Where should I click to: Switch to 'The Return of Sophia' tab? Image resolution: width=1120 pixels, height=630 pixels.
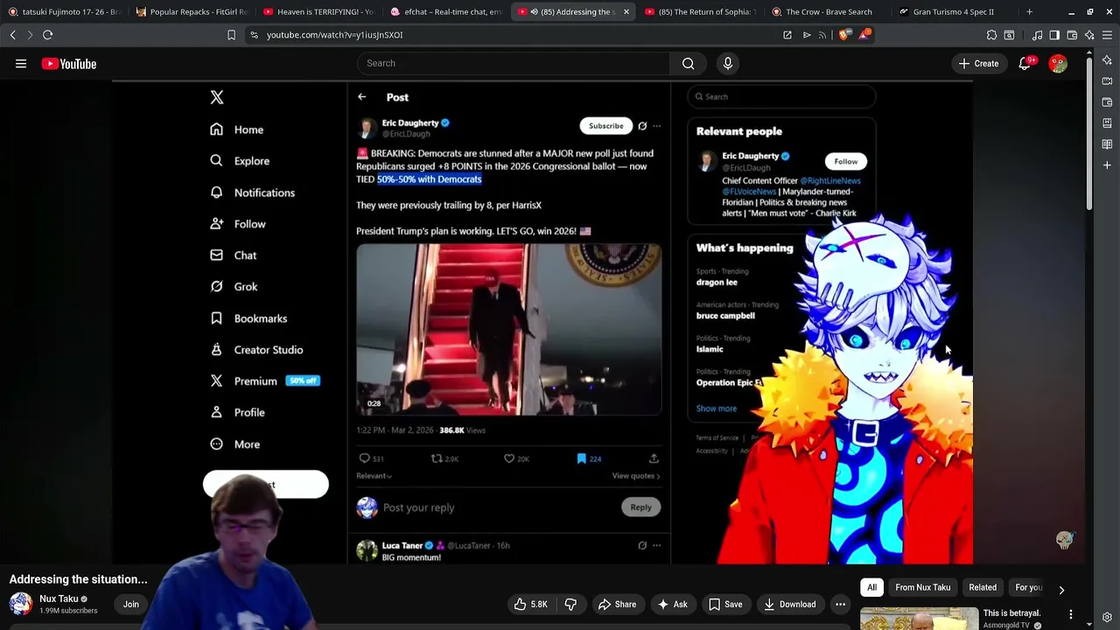click(x=701, y=11)
